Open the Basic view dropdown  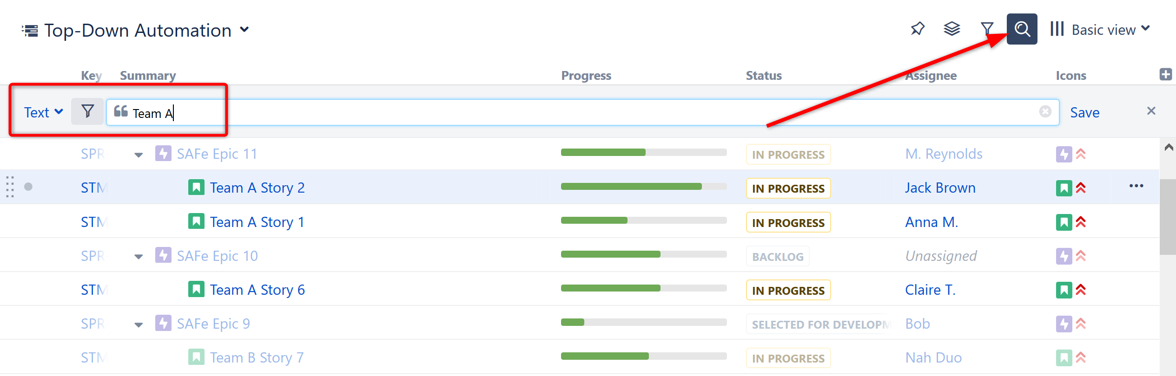1111,30
